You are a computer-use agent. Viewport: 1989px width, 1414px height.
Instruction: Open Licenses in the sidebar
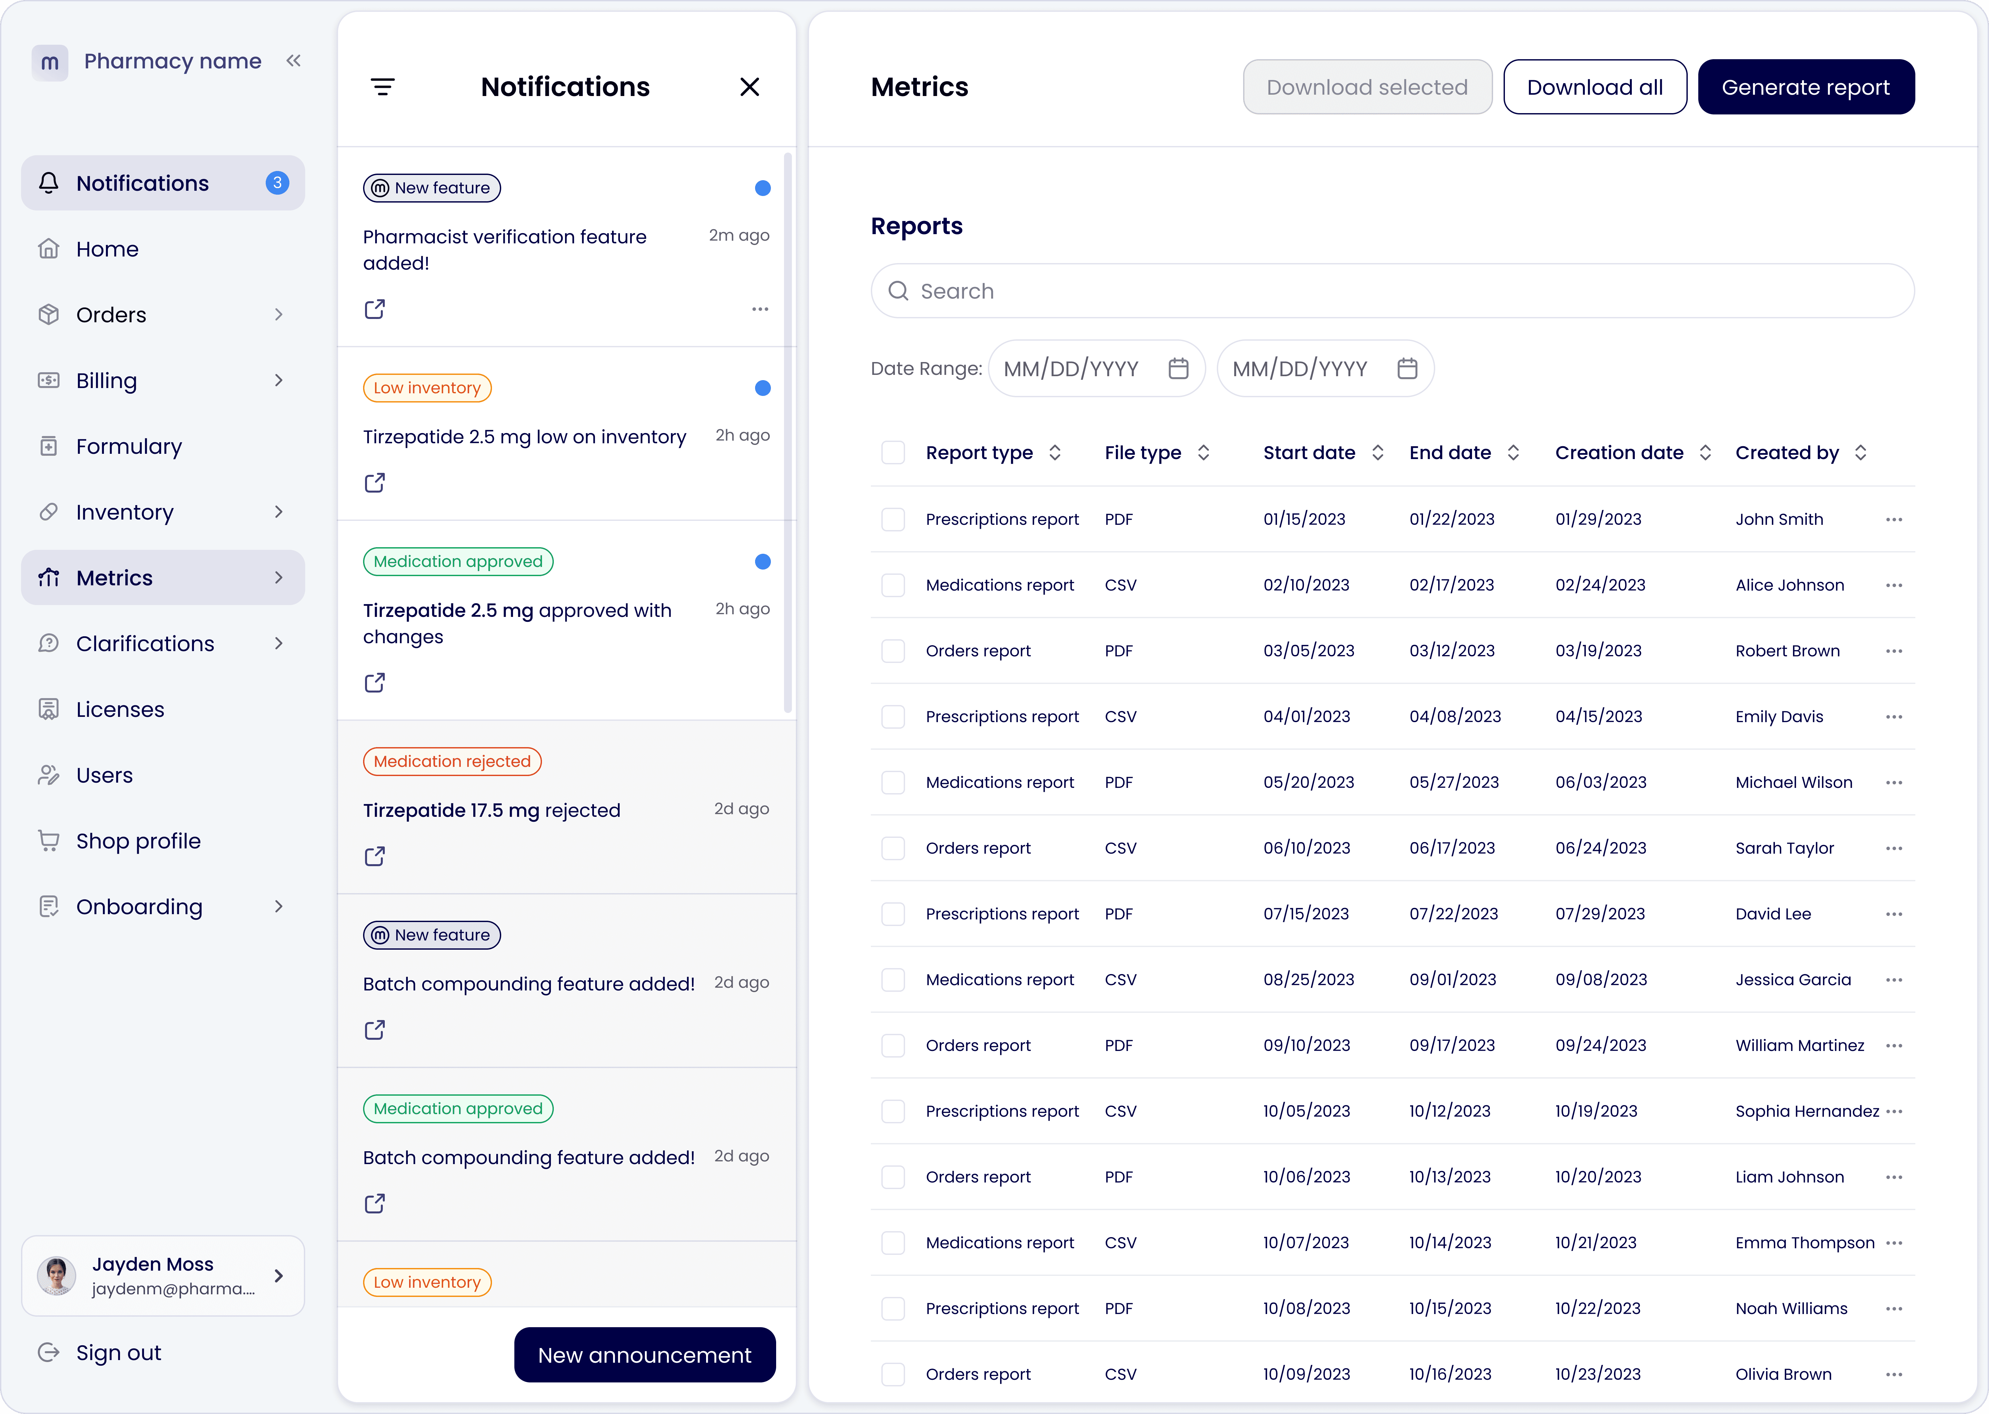[x=163, y=710]
